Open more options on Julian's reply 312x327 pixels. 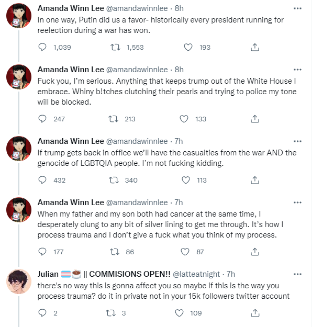pos(297,274)
